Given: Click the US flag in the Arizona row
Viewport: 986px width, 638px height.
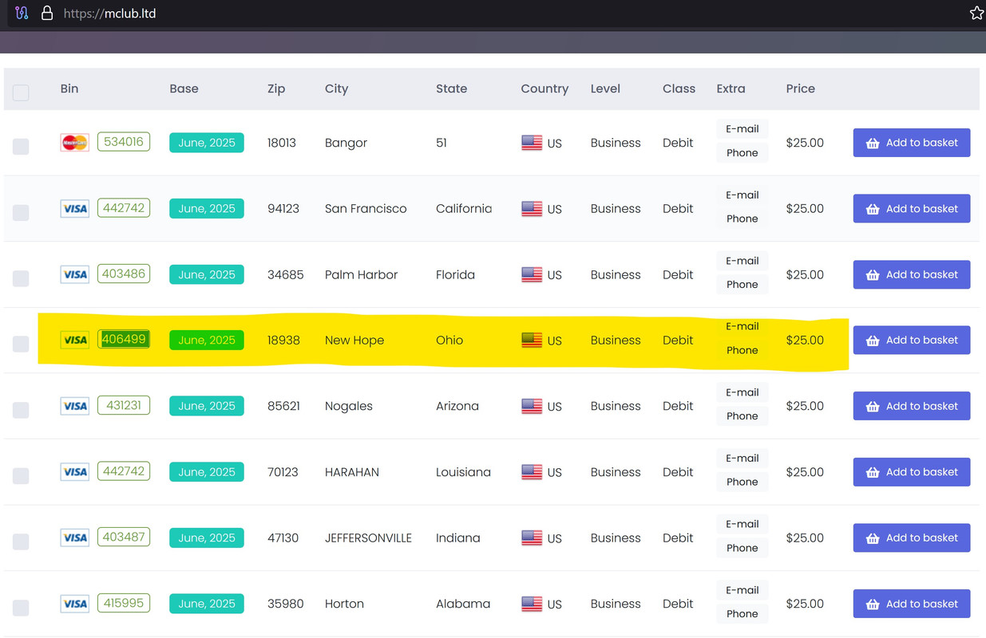Looking at the screenshot, I should coord(532,406).
